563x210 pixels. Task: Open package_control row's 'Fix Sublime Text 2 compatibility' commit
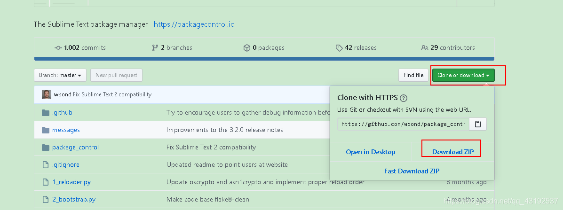point(211,148)
